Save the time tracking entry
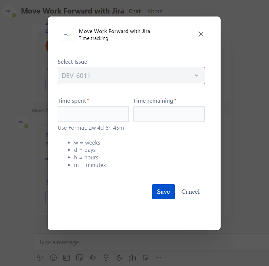Image resolution: width=269 pixels, height=266 pixels. coord(163,191)
